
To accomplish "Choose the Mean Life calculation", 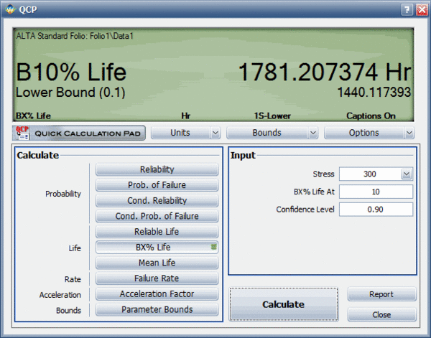I will pos(157,263).
